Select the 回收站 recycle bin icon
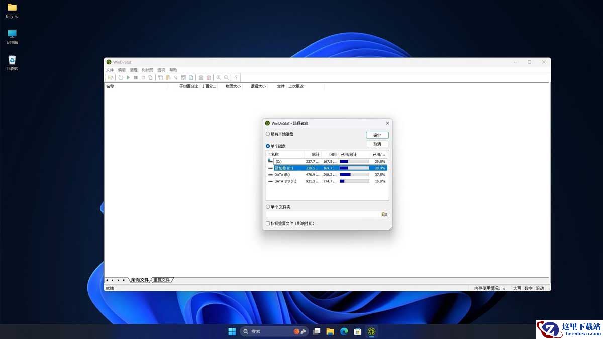The image size is (603, 339). click(x=12, y=63)
